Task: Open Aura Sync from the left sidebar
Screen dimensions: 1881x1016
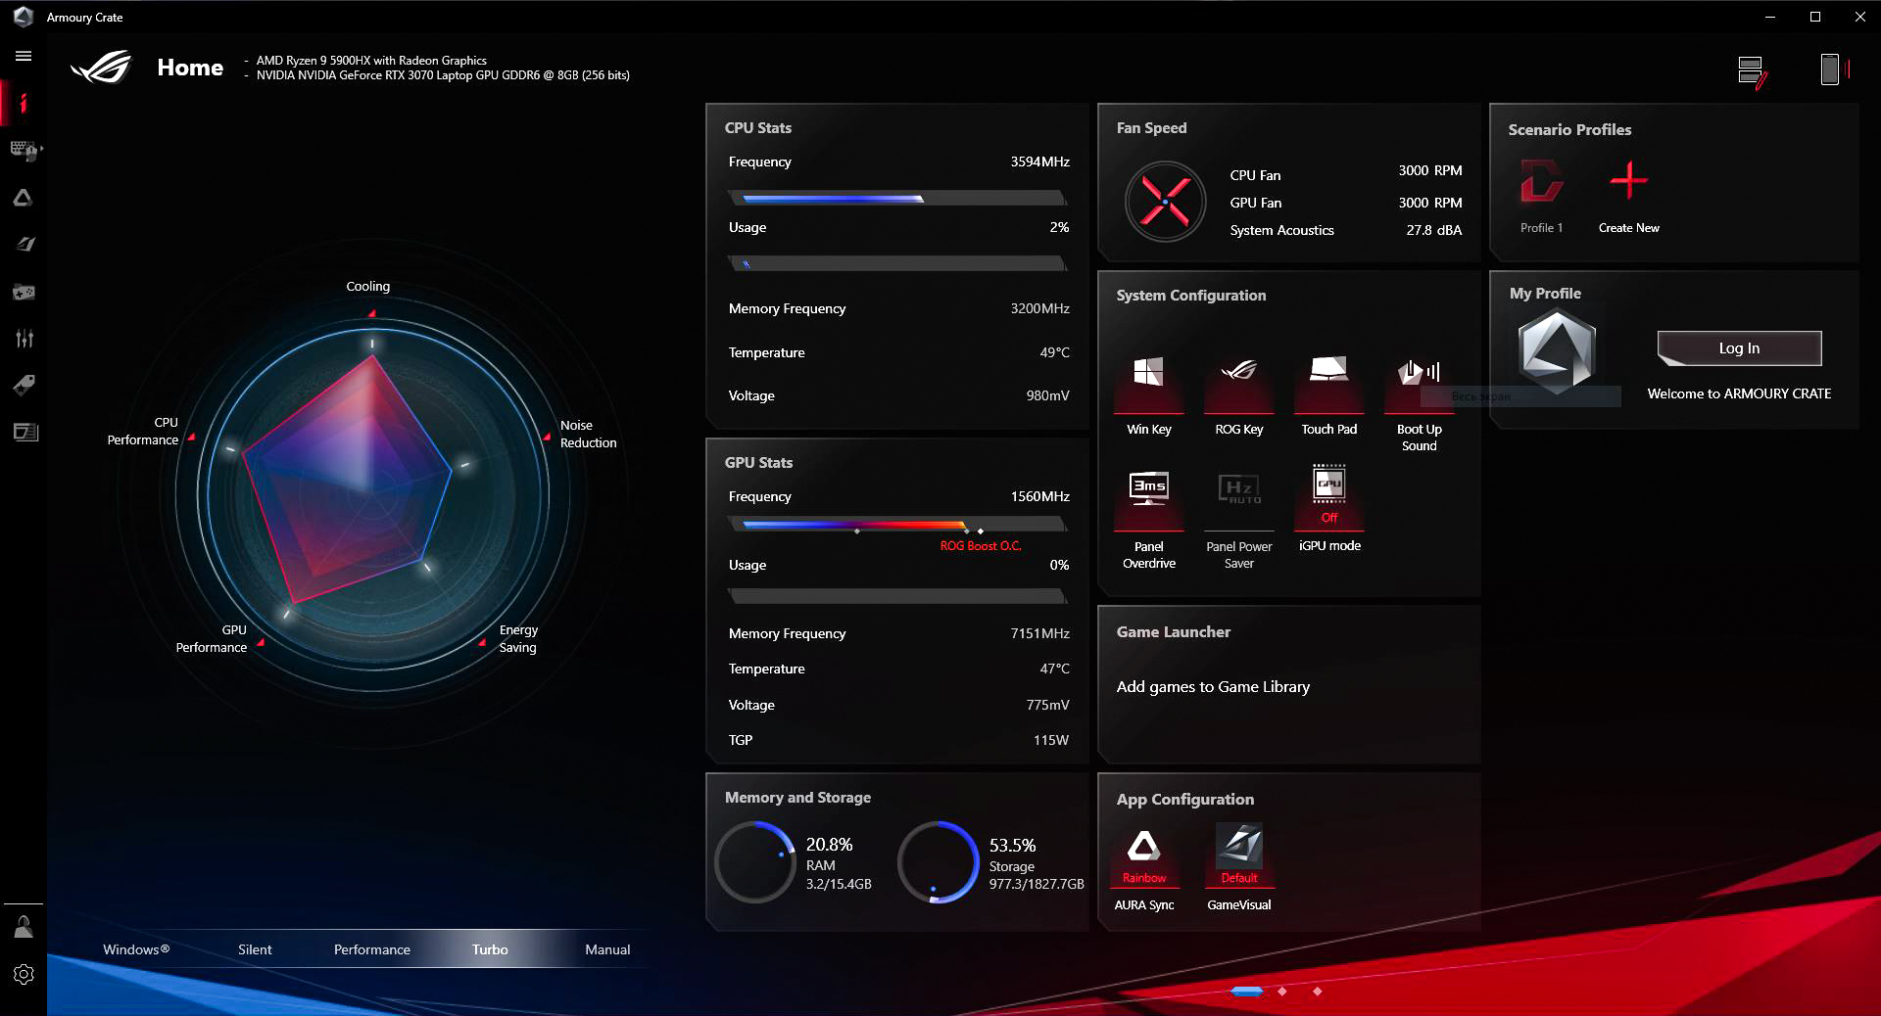Action: click(x=24, y=198)
